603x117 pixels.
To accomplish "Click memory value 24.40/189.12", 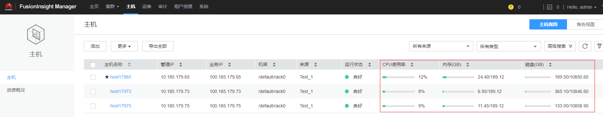I will click(491, 77).
